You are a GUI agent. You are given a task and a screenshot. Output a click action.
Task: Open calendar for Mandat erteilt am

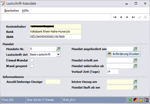pos(135,60)
